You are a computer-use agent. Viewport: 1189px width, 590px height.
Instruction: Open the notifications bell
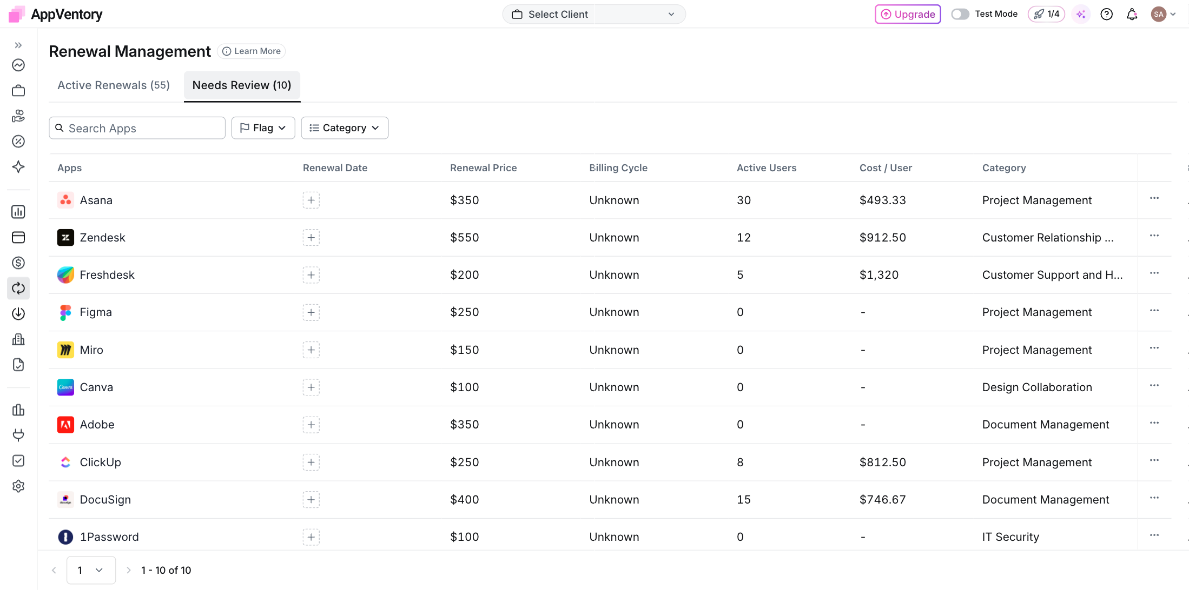1132,14
